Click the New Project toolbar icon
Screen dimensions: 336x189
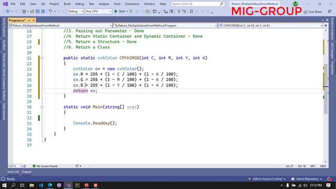24,12
